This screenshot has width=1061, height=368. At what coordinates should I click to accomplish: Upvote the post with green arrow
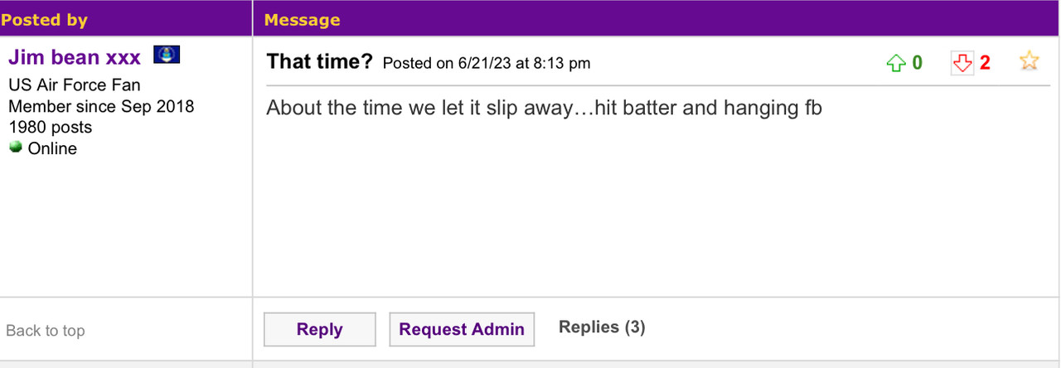point(896,63)
